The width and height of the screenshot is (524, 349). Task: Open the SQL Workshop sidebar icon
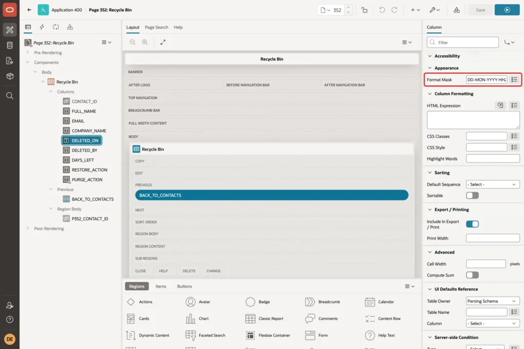[x=10, y=45]
